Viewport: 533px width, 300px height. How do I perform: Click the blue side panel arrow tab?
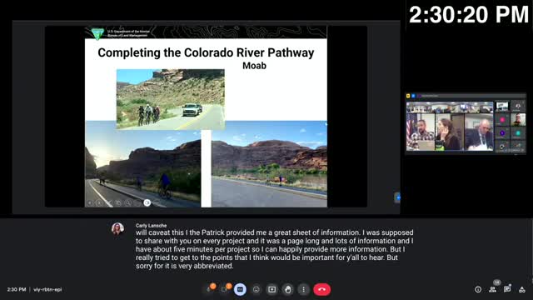397,197
